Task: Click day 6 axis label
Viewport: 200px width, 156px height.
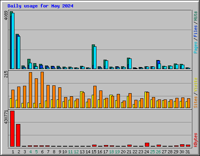Action: pyautogui.click(x=42, y=152)
